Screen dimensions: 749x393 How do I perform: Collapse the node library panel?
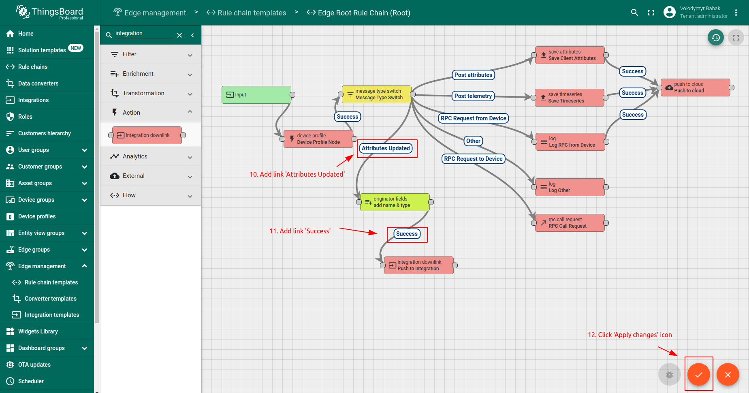coord(192,35)
